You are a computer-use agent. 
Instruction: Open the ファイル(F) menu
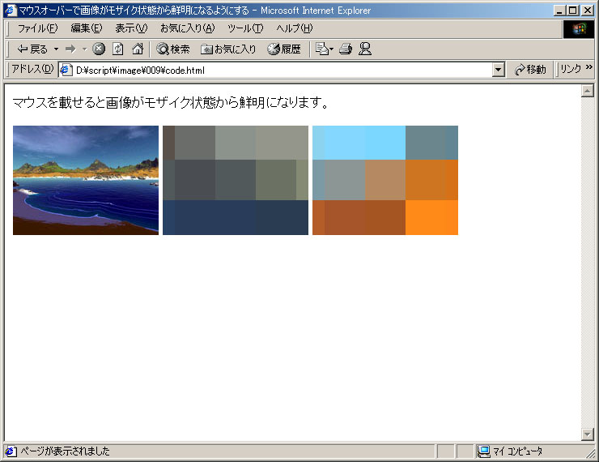(x=37, y=28)
